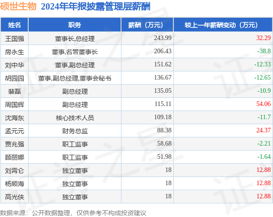273x217 pixels.
Task: Select 职工监事 in 顾丽娜's row
Action: [75, 158]
